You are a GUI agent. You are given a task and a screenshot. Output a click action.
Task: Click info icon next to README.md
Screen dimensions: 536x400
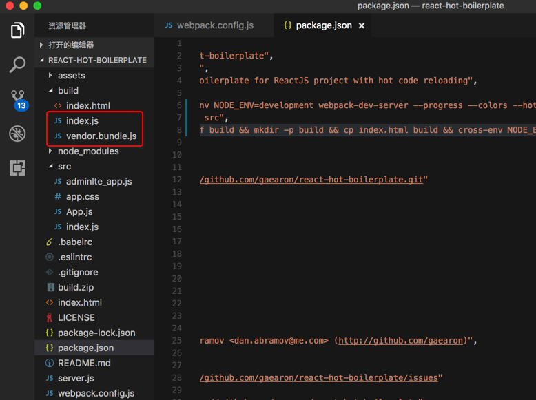pyautogui.click(x=50, y=363)
